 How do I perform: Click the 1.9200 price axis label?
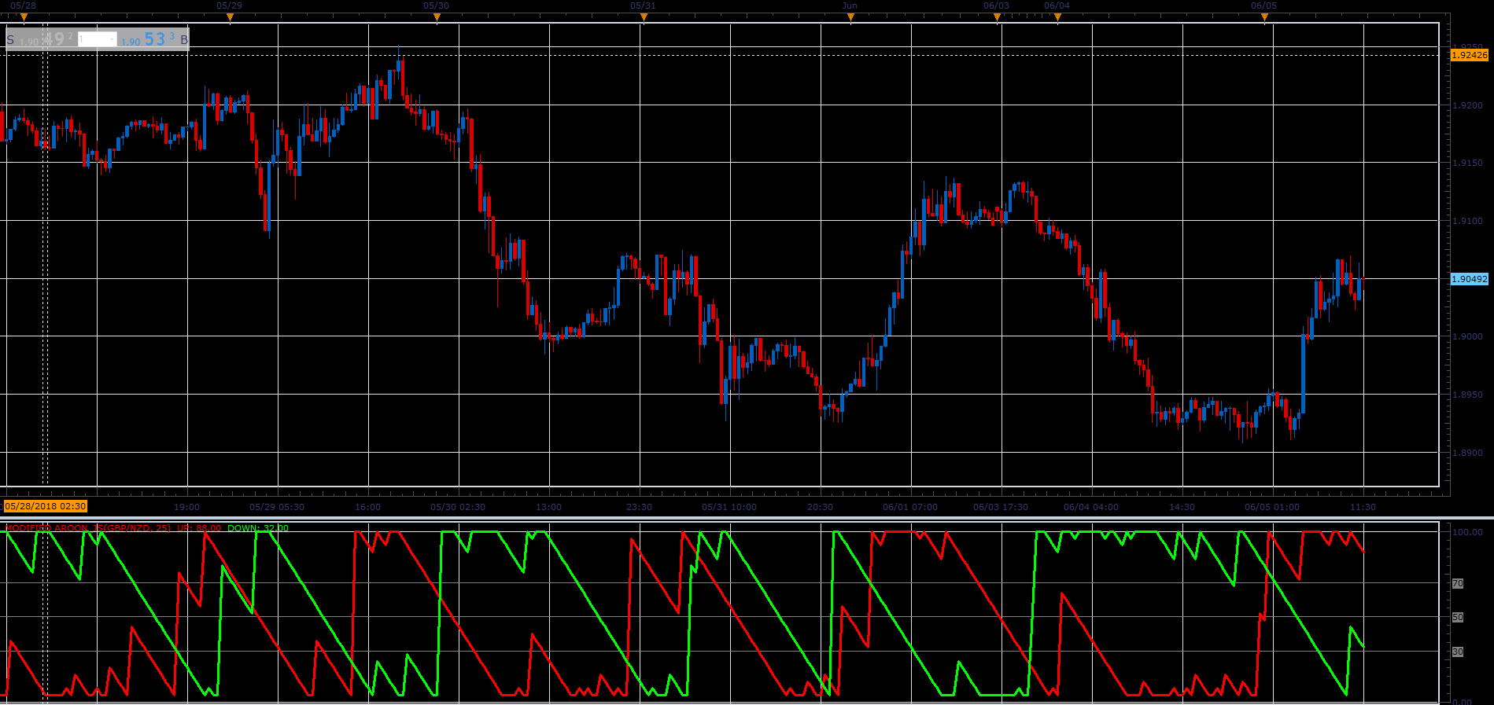point(1467,105)
